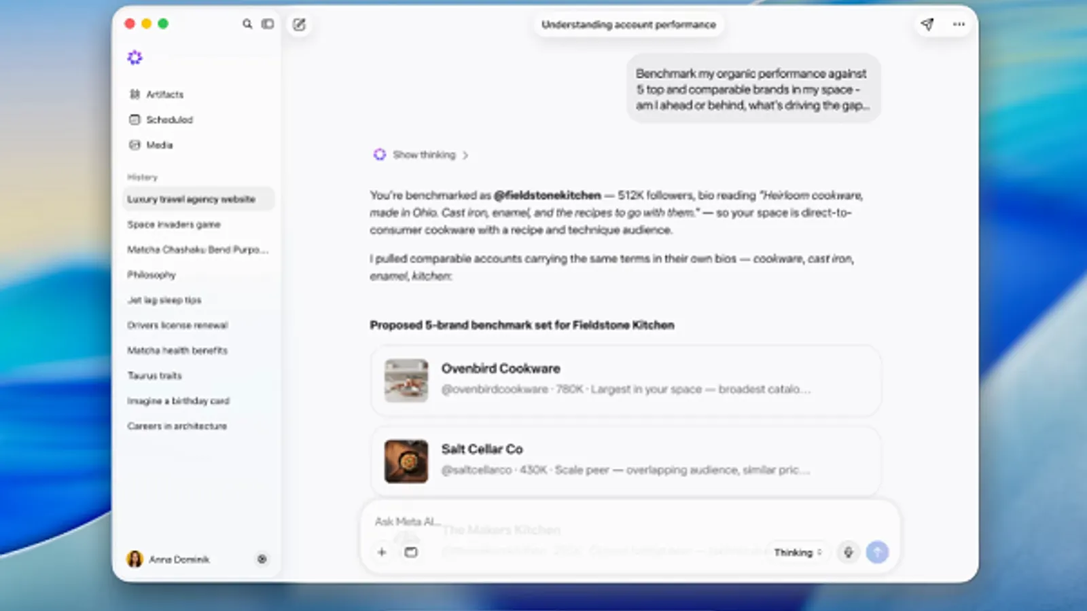Click the Proposed 5-brand benchmark set heading
The width and height of the screenshot is (1087, 611).
(522, 325)
